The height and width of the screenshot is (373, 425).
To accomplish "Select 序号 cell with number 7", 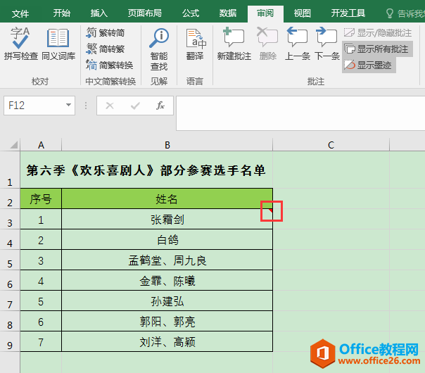I will pos(41,342).
